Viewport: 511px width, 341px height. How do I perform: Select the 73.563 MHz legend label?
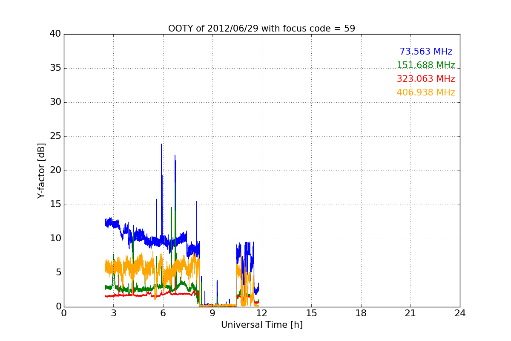[x=426, y=52]
